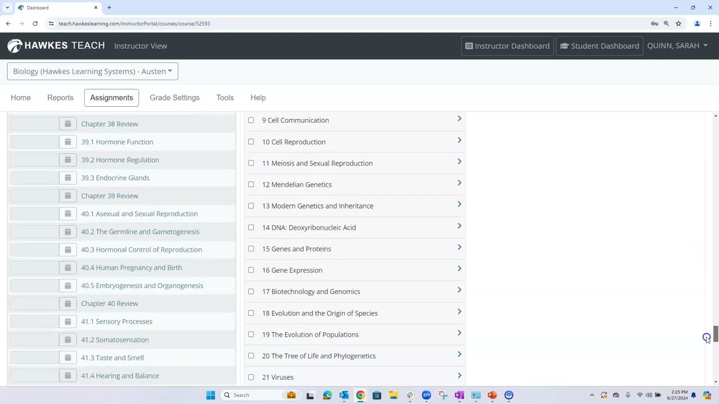719x404 pixels.
Task: Go to Instructor Dashboard
Action: tap(508, 46)
